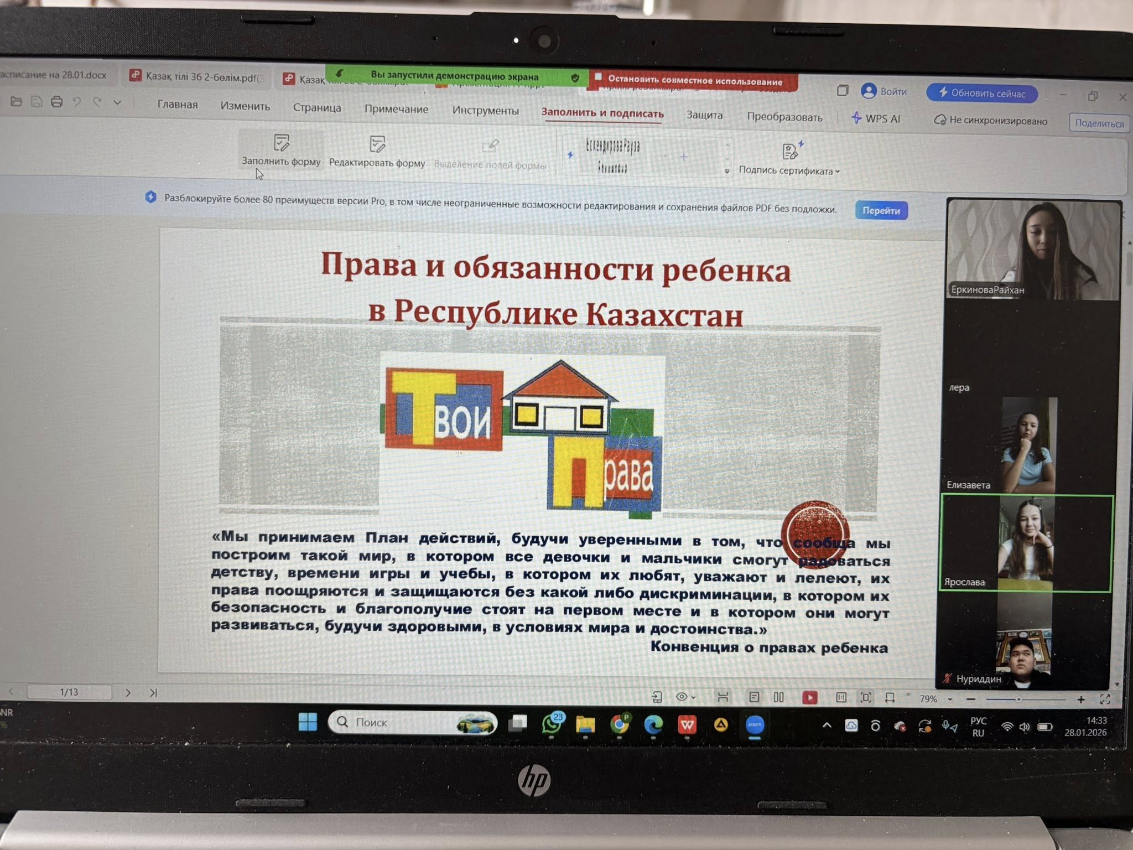Click the two-page view icon
The image size is (1133, 850).
(778, 697)
